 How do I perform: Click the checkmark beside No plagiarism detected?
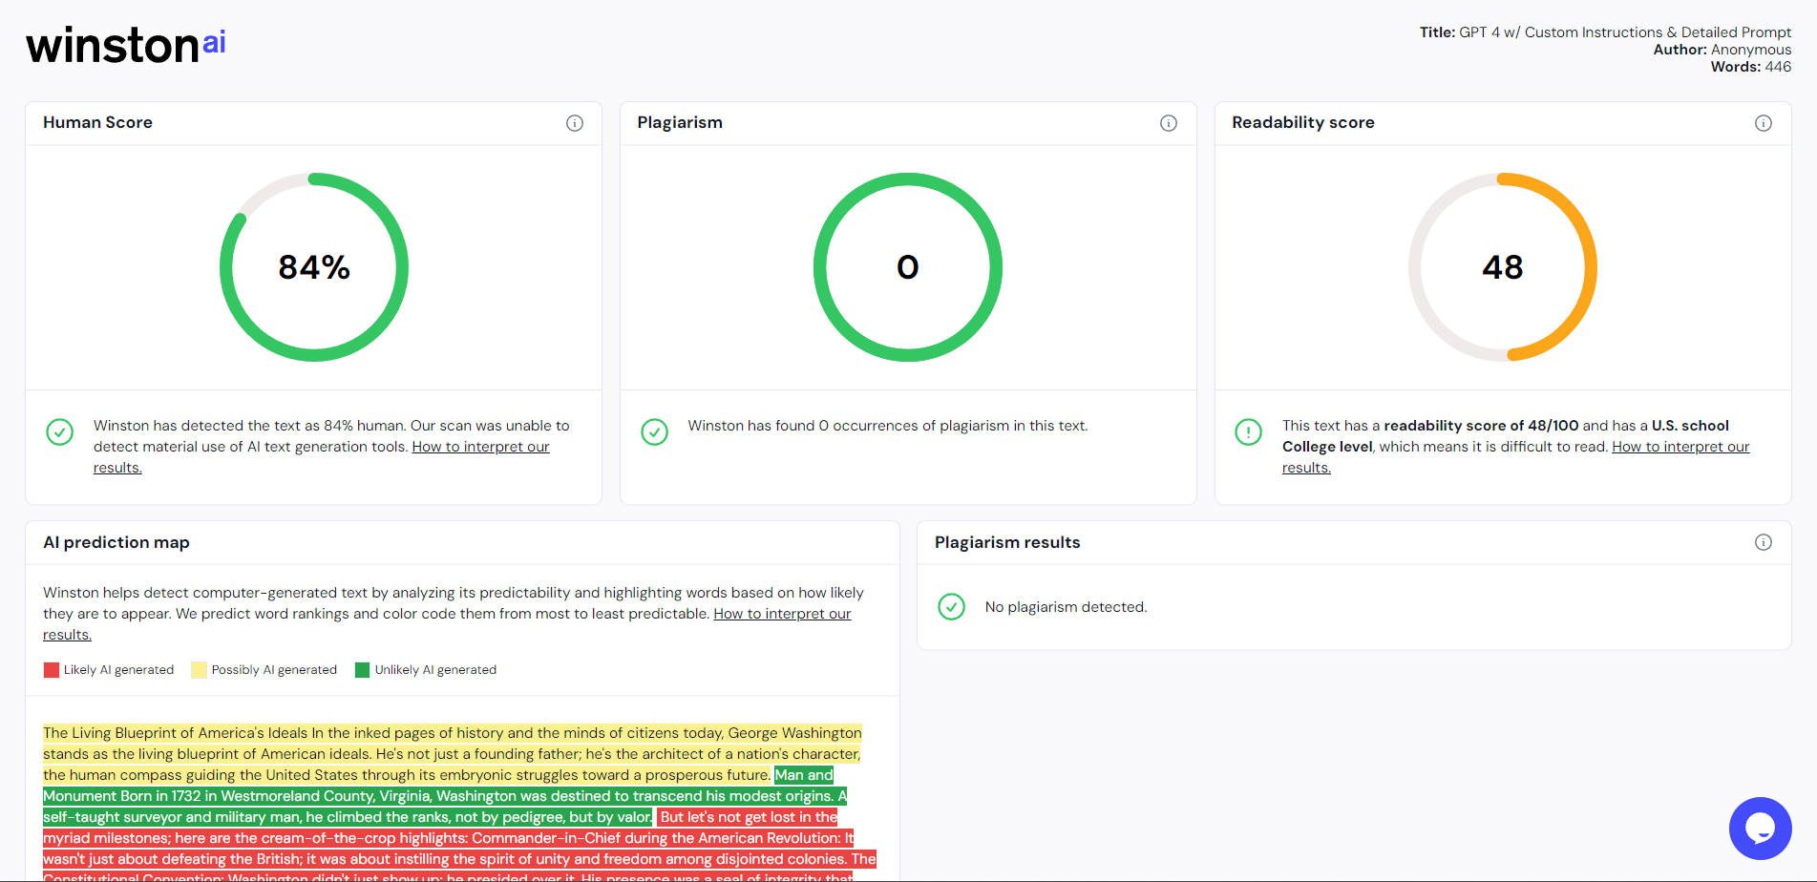952,605
